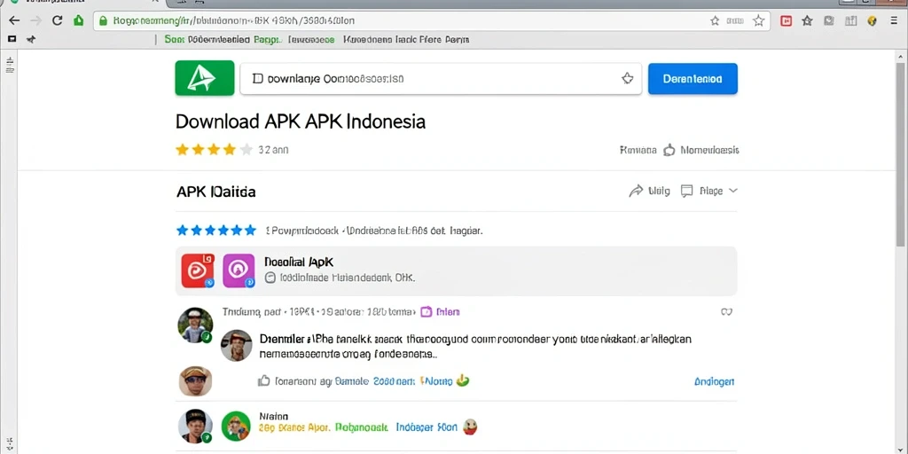
Task: Click the second commenter's avatar
Action: coord(236,346)
